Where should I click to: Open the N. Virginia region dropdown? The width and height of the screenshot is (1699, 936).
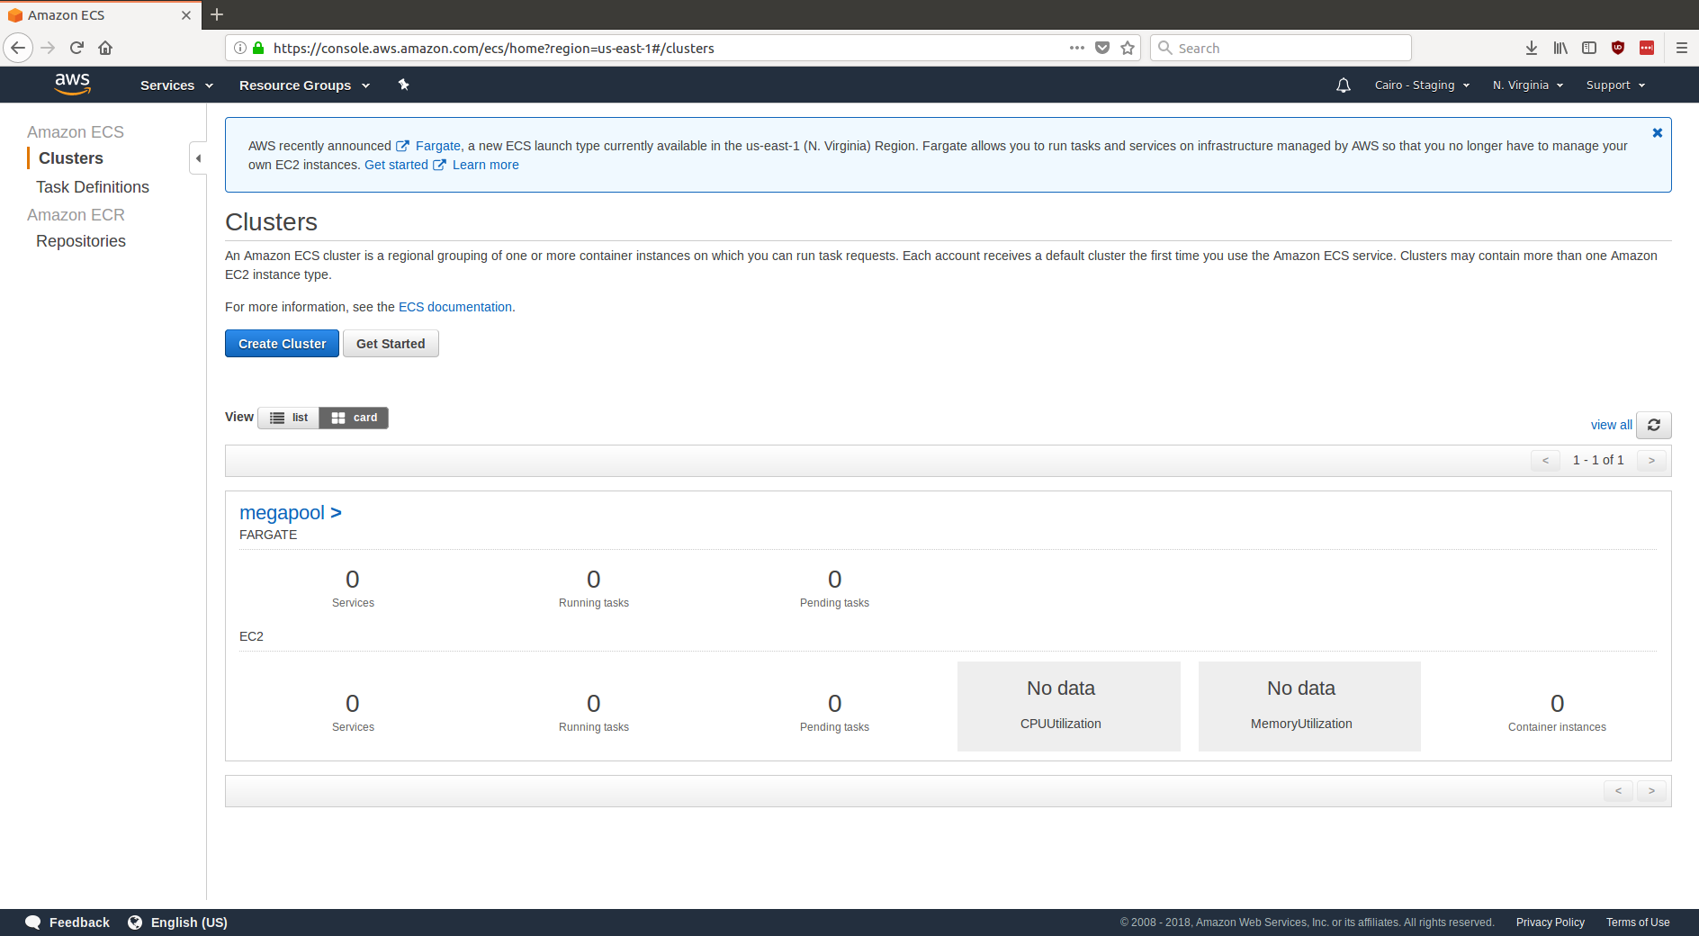coord(1528,85)
